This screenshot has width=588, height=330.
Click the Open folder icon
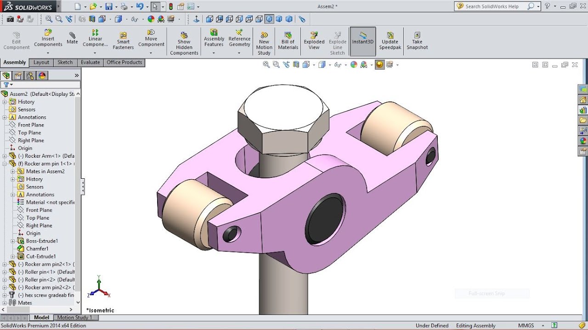point(93,6)
